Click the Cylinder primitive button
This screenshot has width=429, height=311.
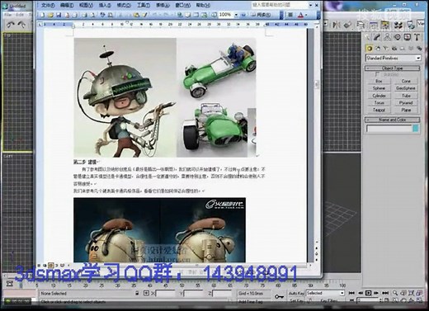[x=379, y=96]
